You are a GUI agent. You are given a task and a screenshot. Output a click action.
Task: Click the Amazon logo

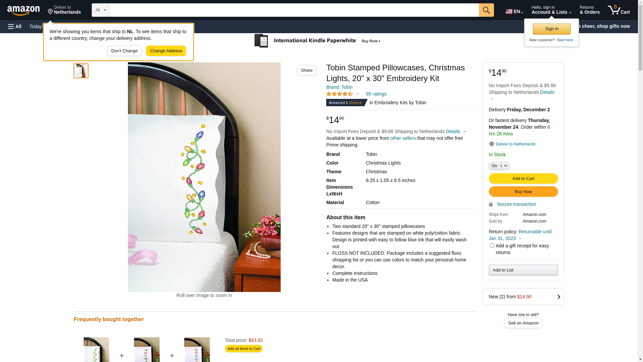[x=23, y=10]
